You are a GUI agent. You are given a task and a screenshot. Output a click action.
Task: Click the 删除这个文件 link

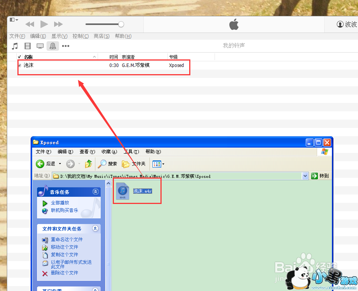pyautogui.click(x=64, y=273)
